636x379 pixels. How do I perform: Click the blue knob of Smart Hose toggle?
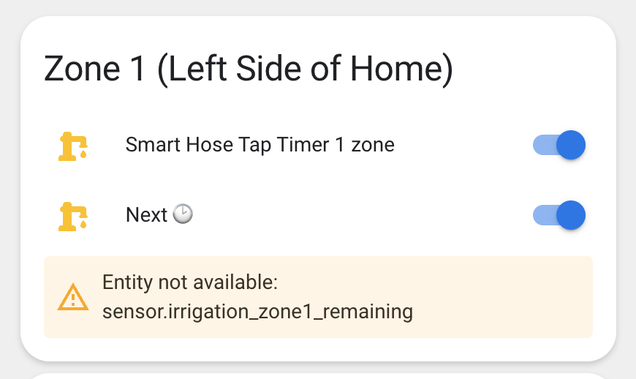(x=571, y=145)
